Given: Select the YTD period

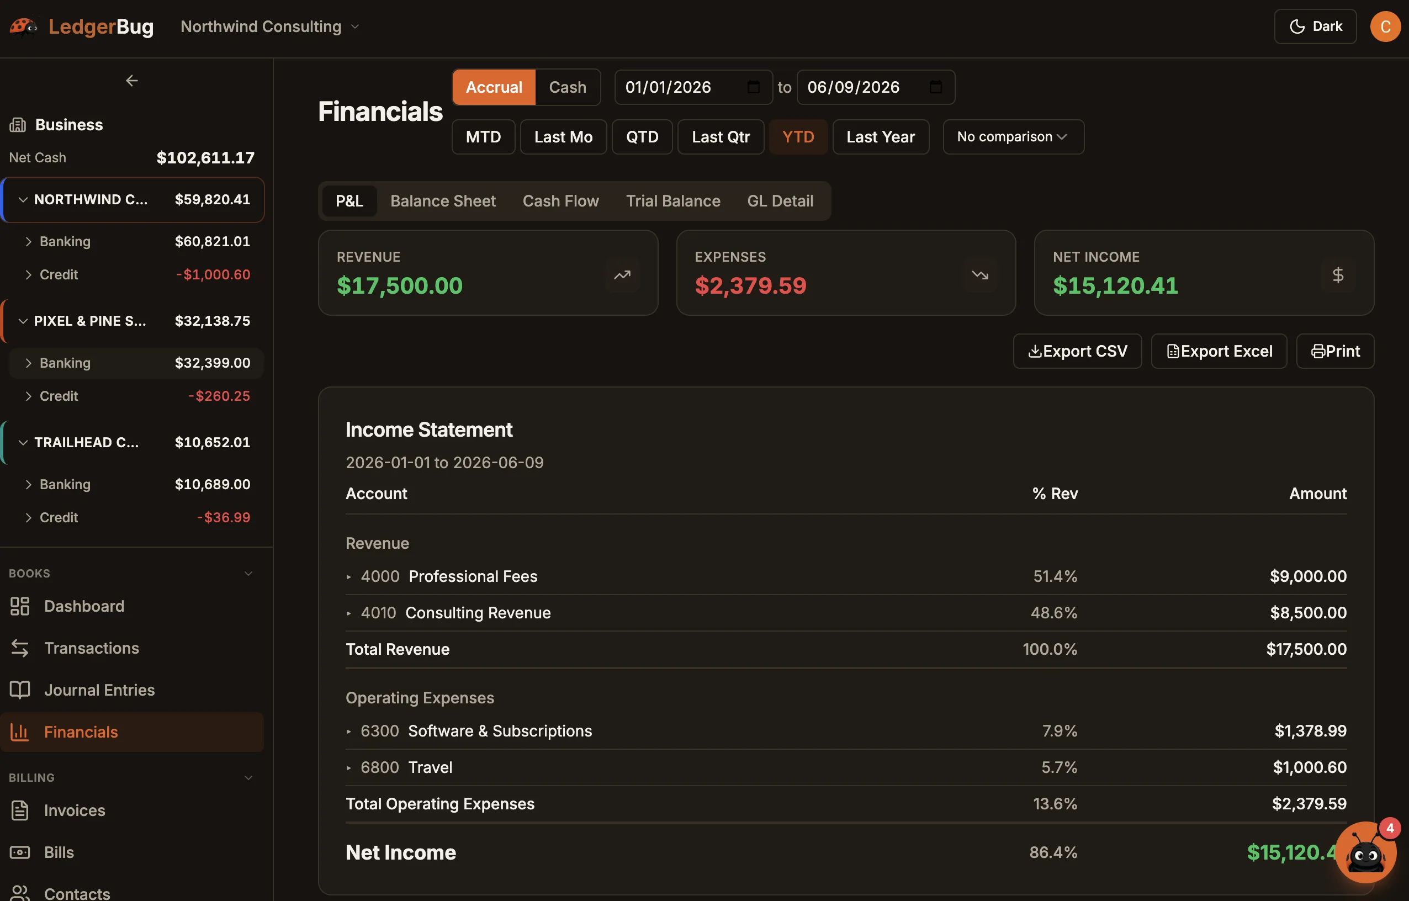Looking at the screenshot, I should (798, 137).
